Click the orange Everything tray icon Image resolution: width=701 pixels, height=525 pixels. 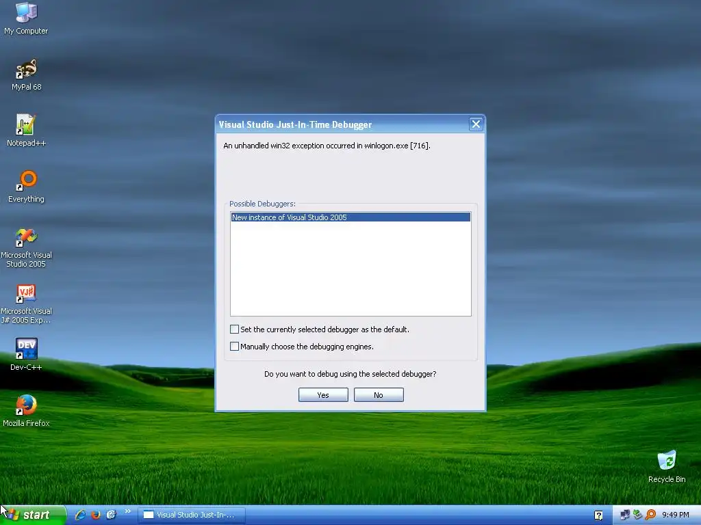click(650, 515)
